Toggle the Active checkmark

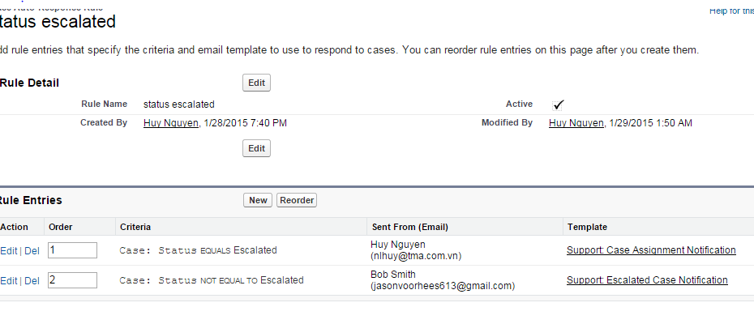pyautogui.click(x=558, y=104)
